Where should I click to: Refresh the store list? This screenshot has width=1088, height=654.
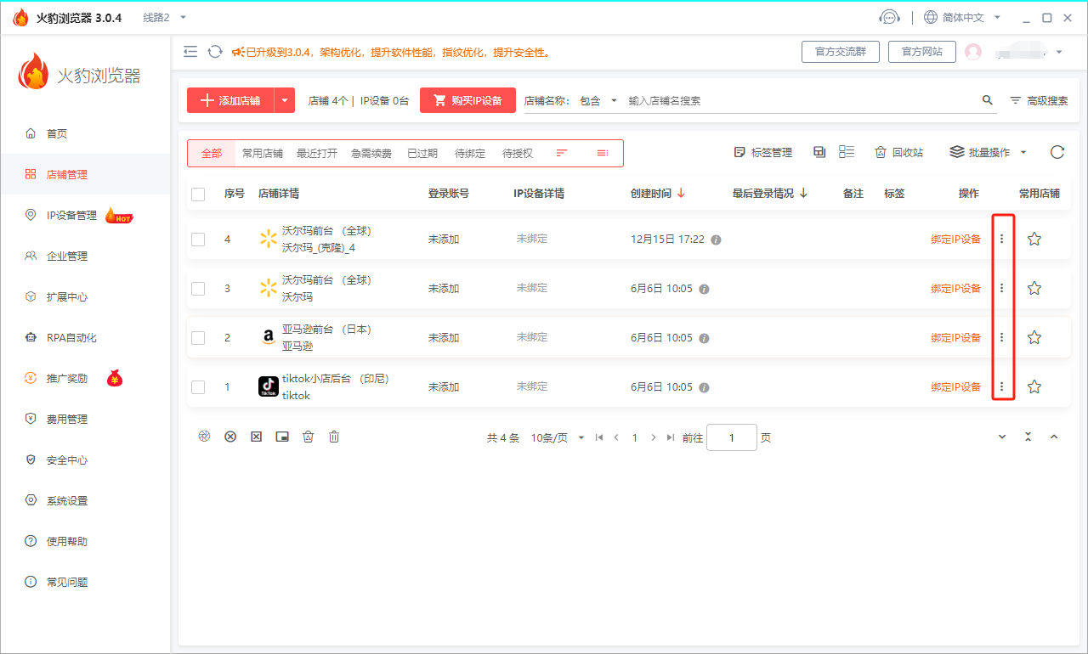1057,152
